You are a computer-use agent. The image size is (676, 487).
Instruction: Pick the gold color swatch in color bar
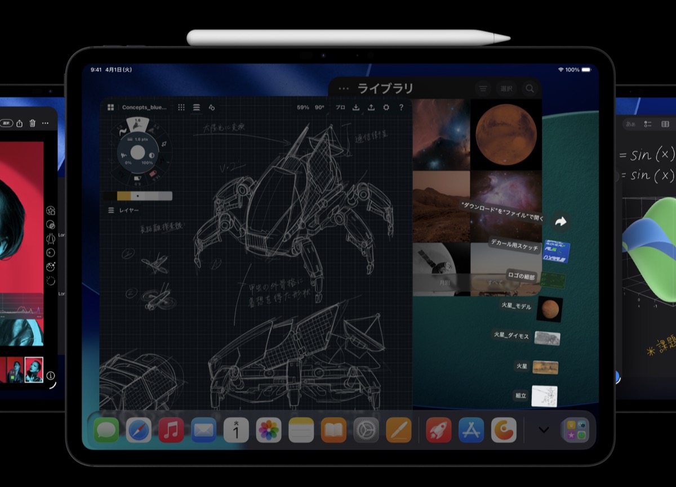click(124, 196)
